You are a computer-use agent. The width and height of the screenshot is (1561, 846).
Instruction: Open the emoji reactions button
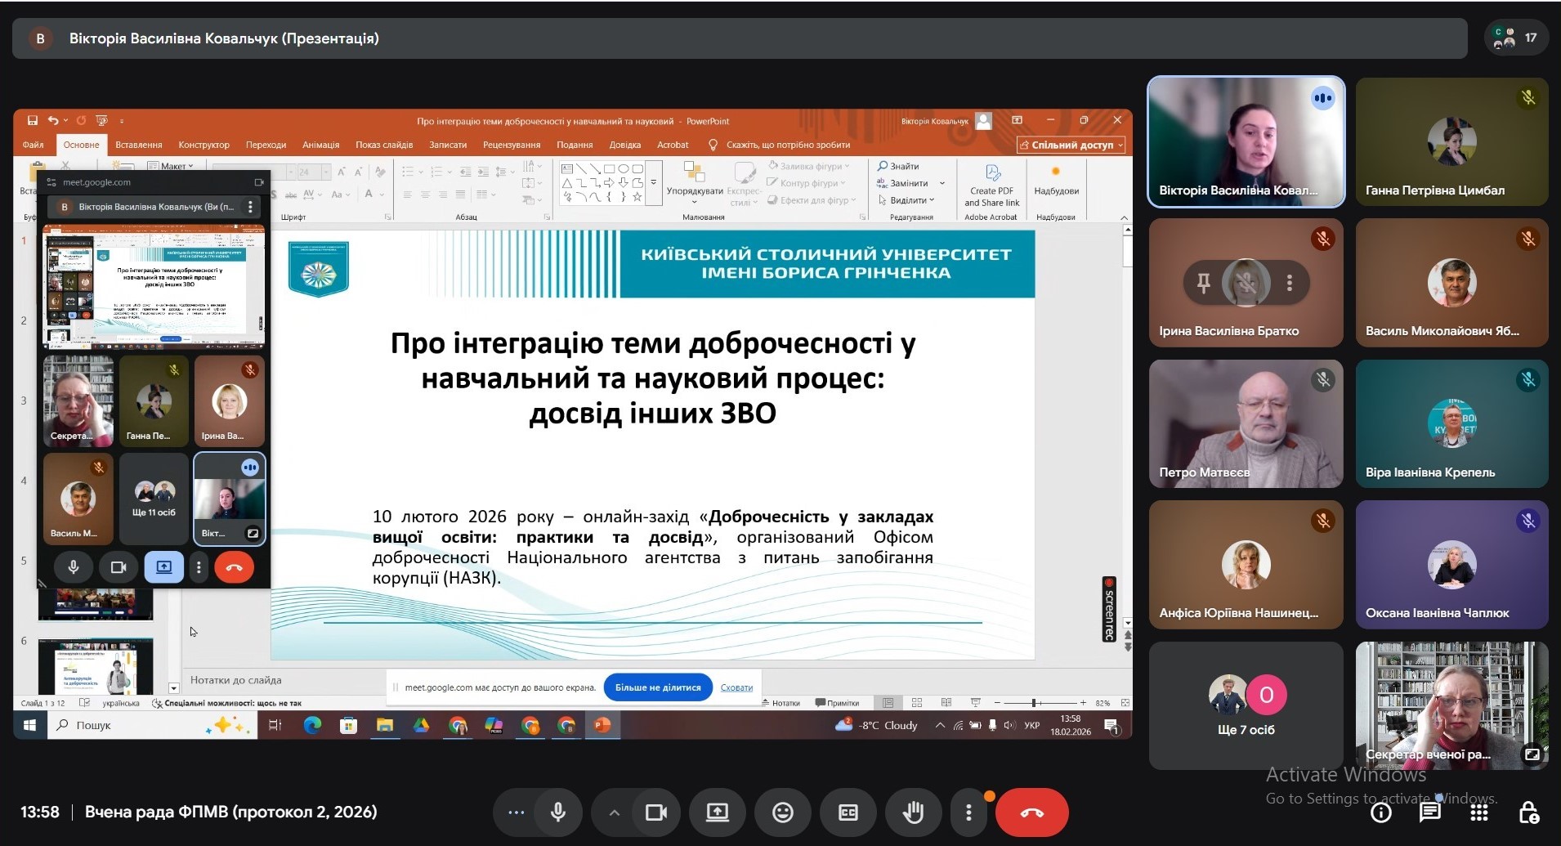(x=783, y=812)
